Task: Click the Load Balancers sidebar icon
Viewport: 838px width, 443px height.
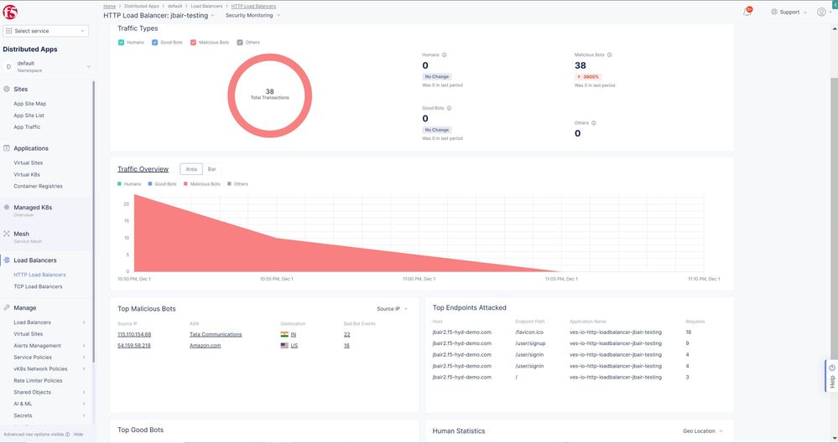Action: (8, 260)
